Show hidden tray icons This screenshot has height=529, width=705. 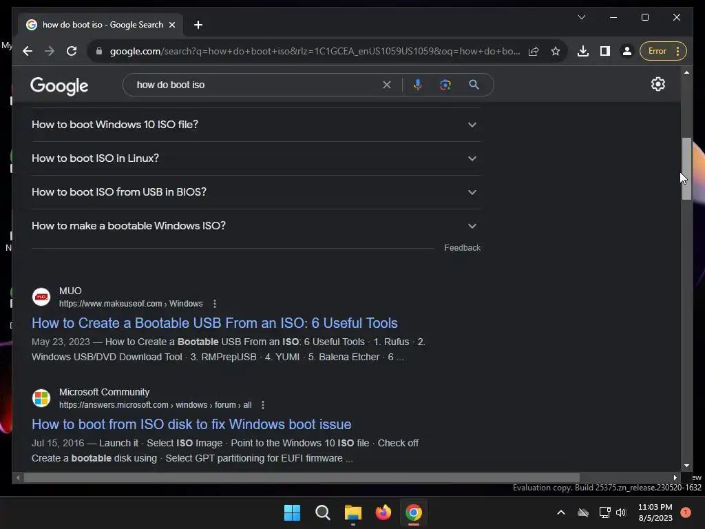coord(561,512)
